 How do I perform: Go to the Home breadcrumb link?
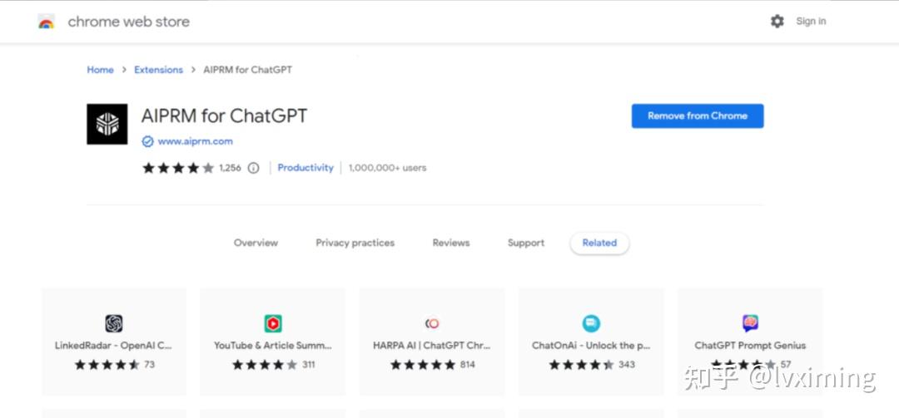[100, 70]
